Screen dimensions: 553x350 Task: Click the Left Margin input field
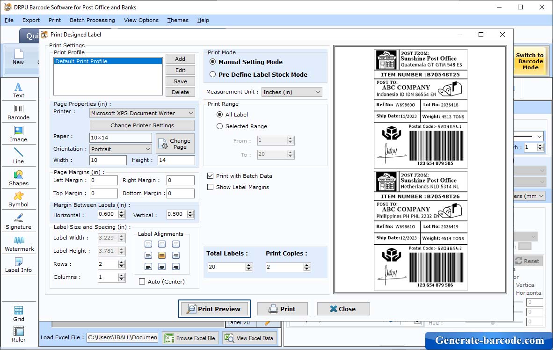[x=104, y=180]
